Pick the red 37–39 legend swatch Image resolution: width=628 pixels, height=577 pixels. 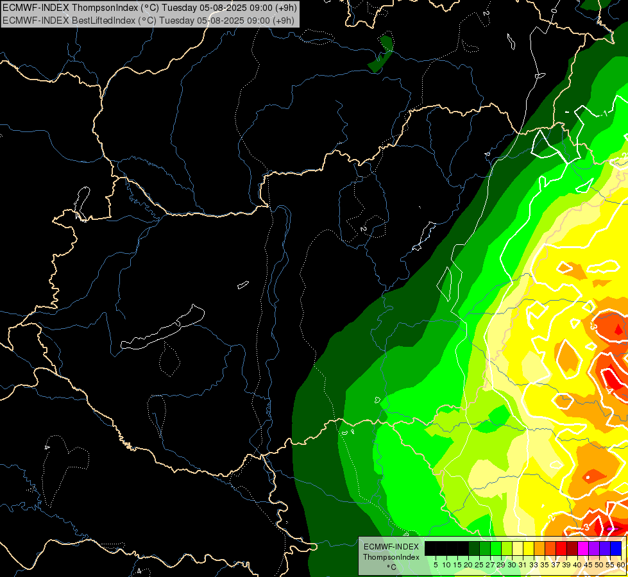pyautogui.click(x=561, y=549)
